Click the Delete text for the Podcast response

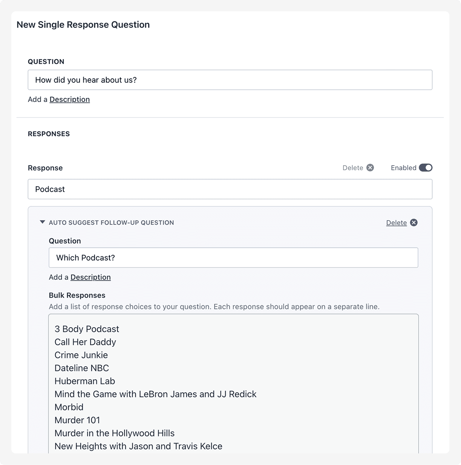click(353, 168)
